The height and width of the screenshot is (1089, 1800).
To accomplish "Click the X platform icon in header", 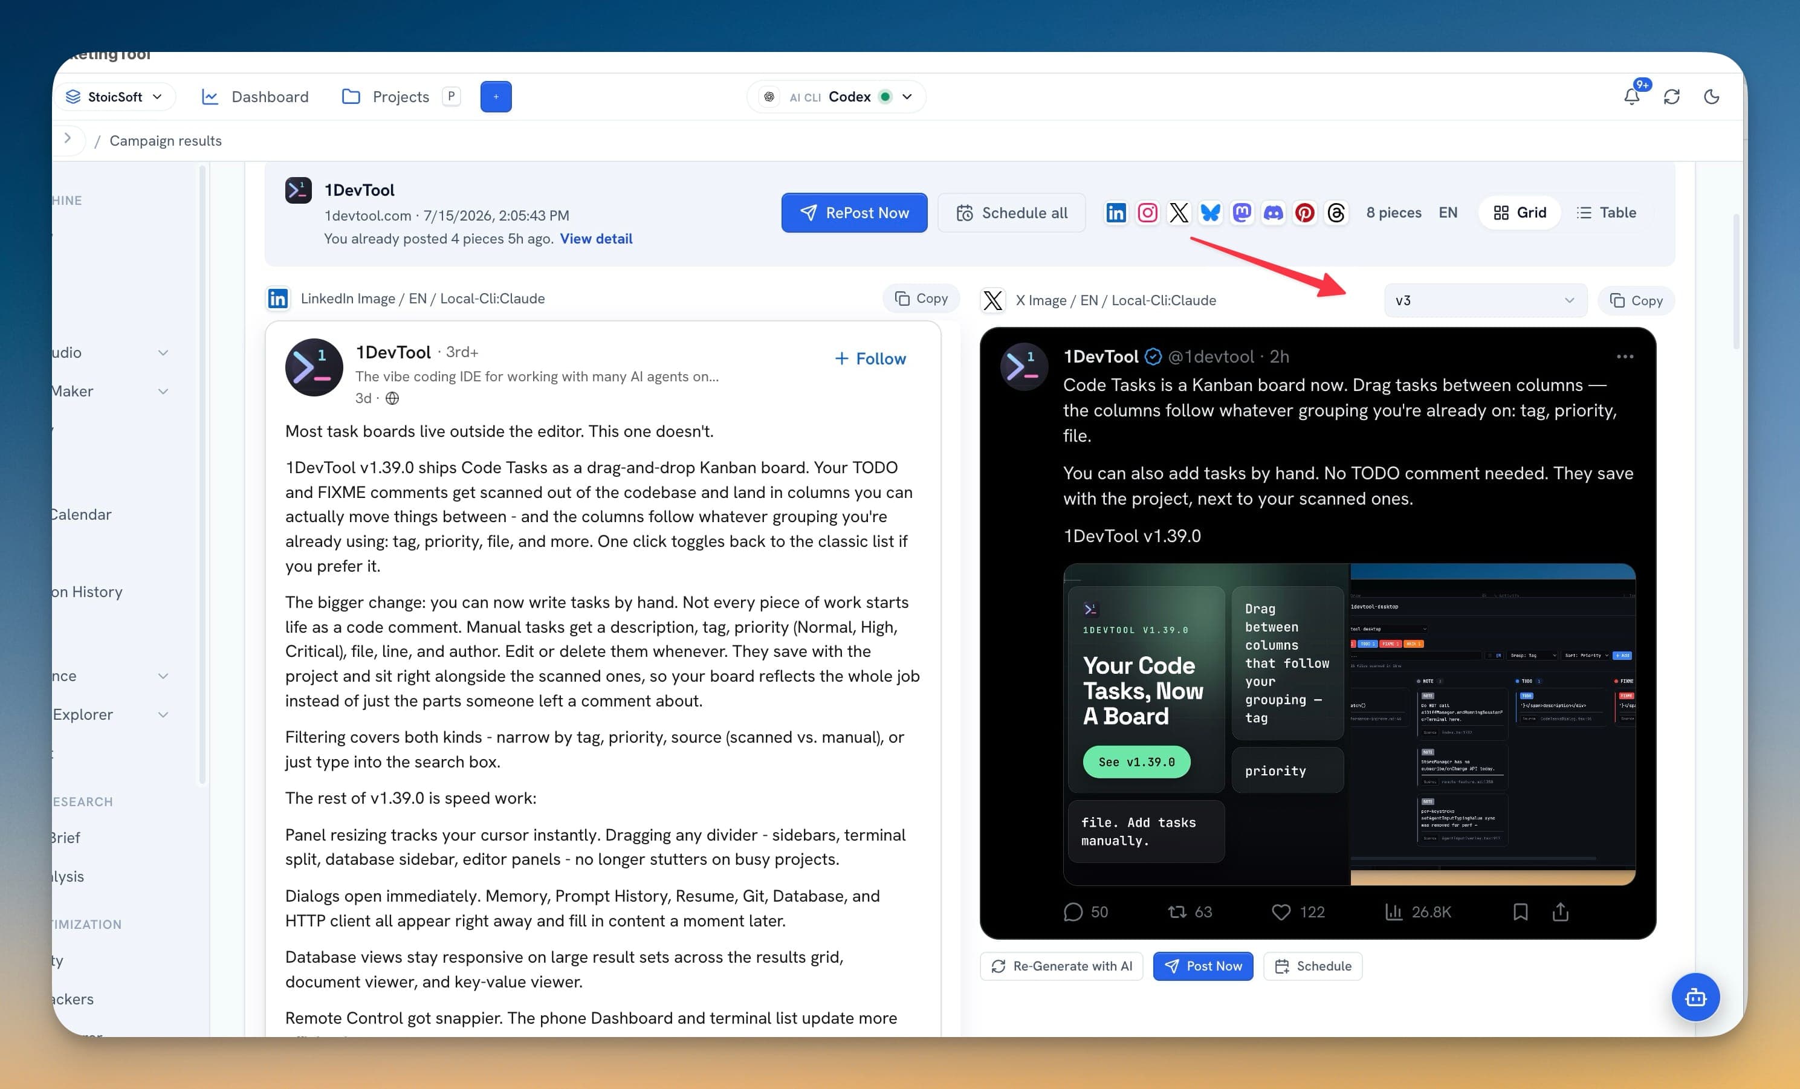I will 1178,213.
